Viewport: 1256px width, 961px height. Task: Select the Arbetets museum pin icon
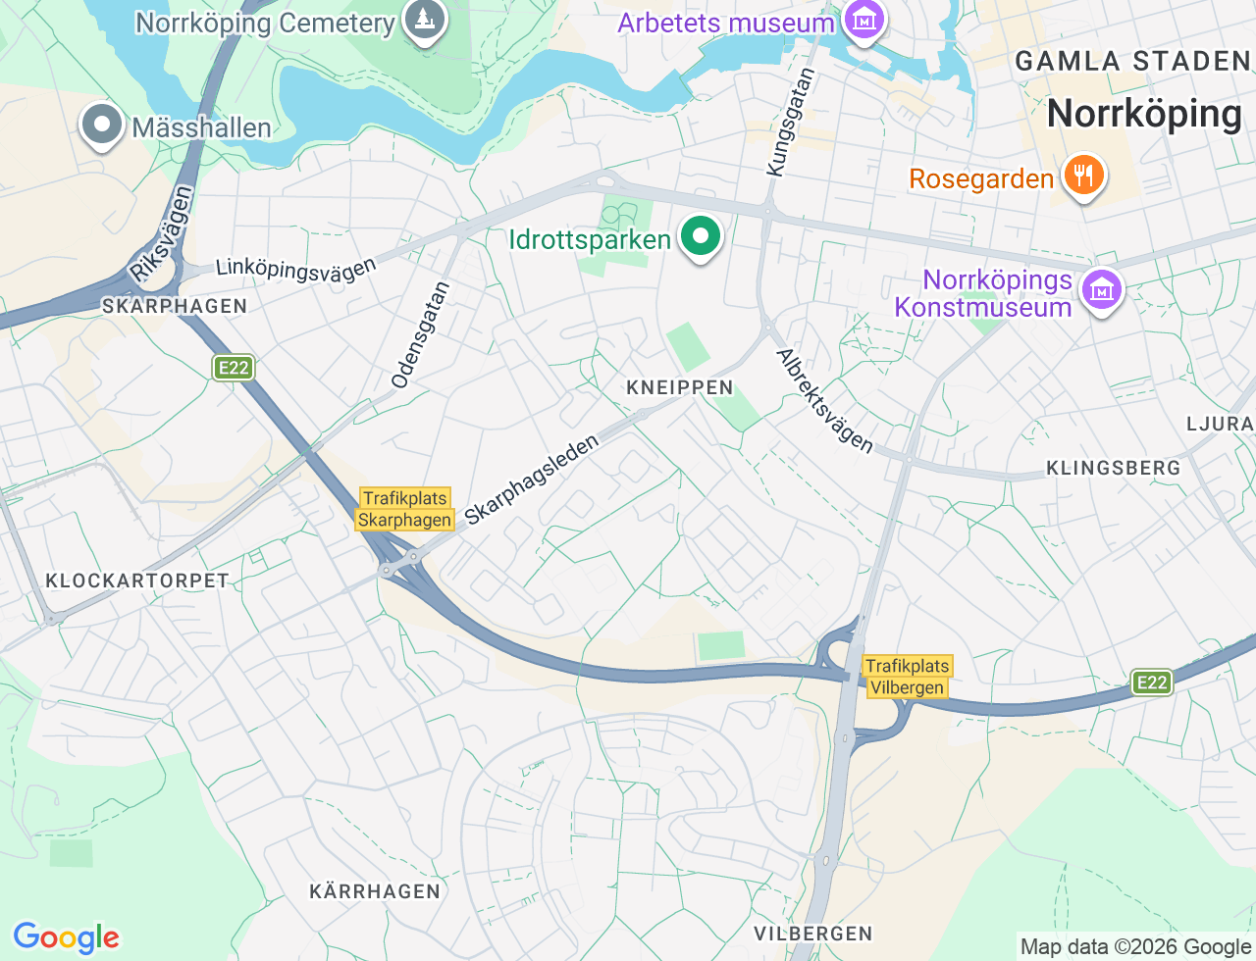(863, 20)
